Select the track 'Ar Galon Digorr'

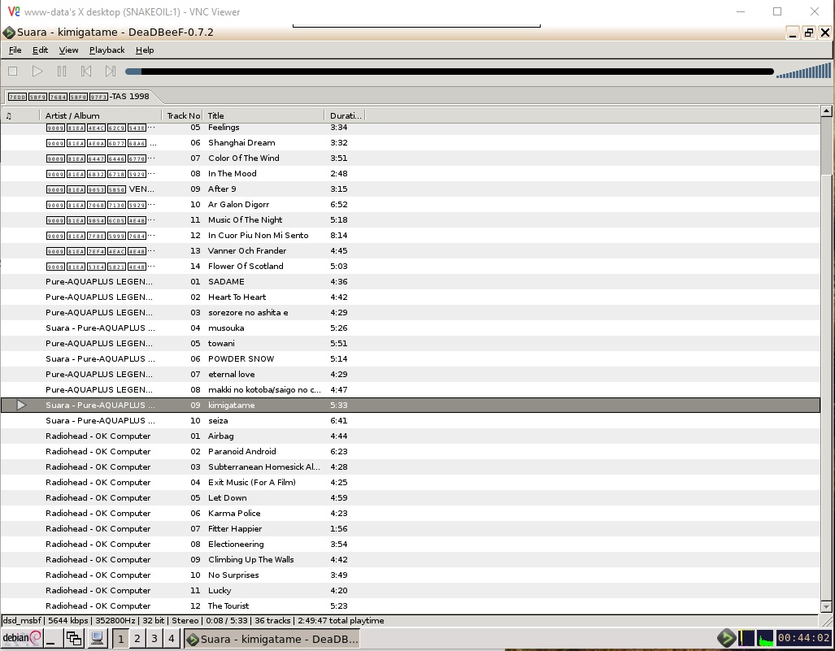(410, 204)
